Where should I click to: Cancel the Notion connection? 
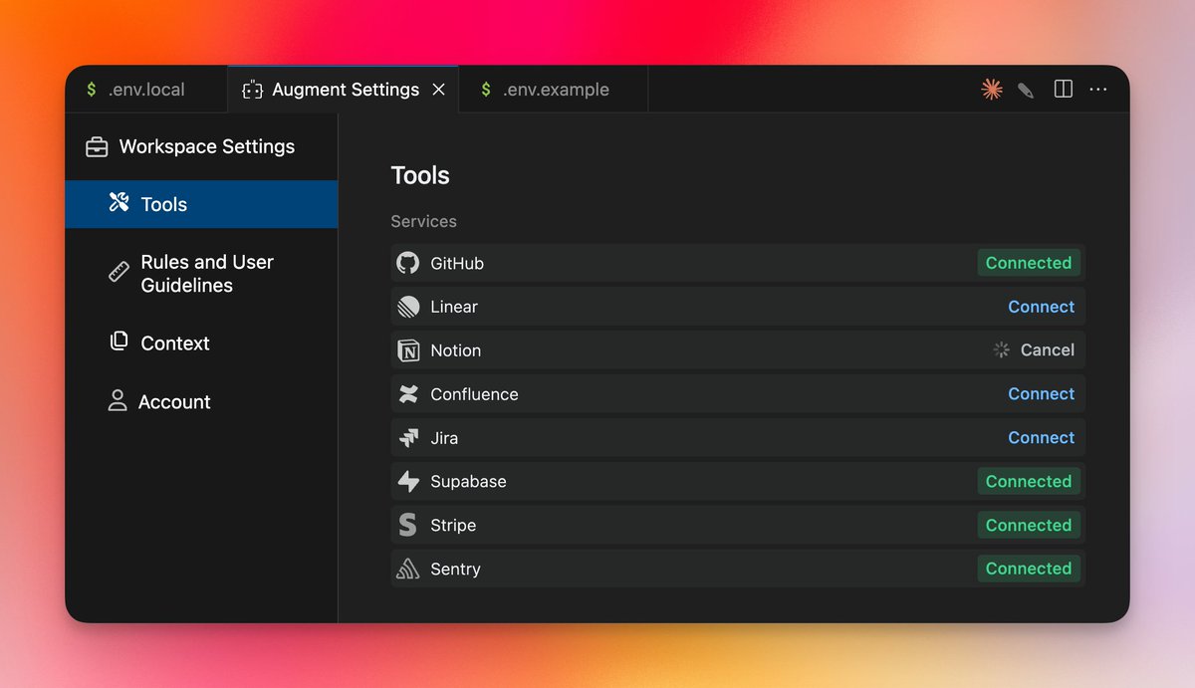tap(1047, 350)
